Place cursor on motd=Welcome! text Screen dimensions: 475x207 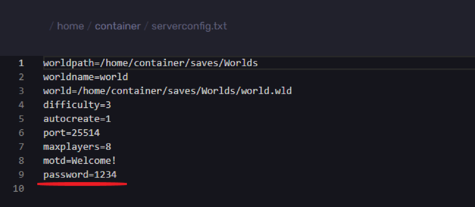tap(80, 161)
